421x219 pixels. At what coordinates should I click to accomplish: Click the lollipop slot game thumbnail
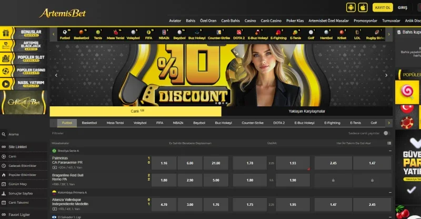point(407,92)
